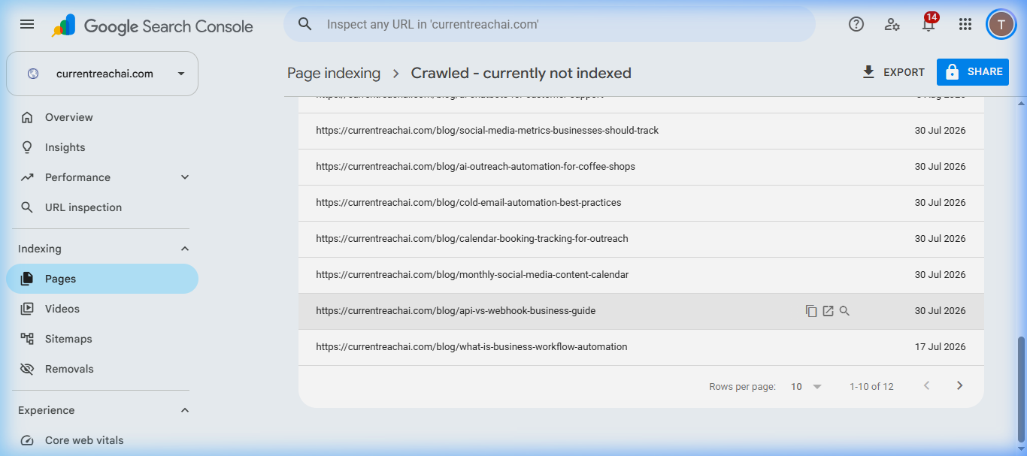The image size is (1027, 456).
Task: Open notifications bell with 14 alerts
Action: pyautogui.click(x=929, y=23)
